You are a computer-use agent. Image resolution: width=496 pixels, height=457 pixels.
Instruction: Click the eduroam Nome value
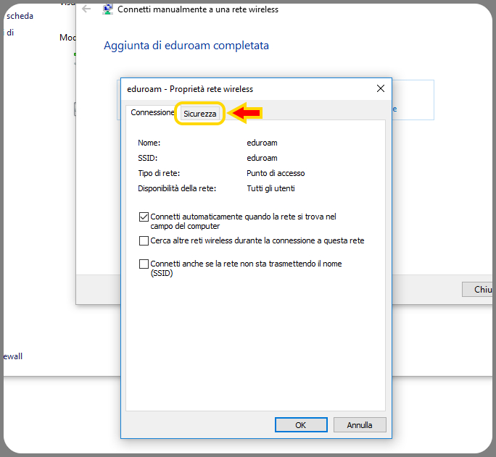[x=262, y=143]
